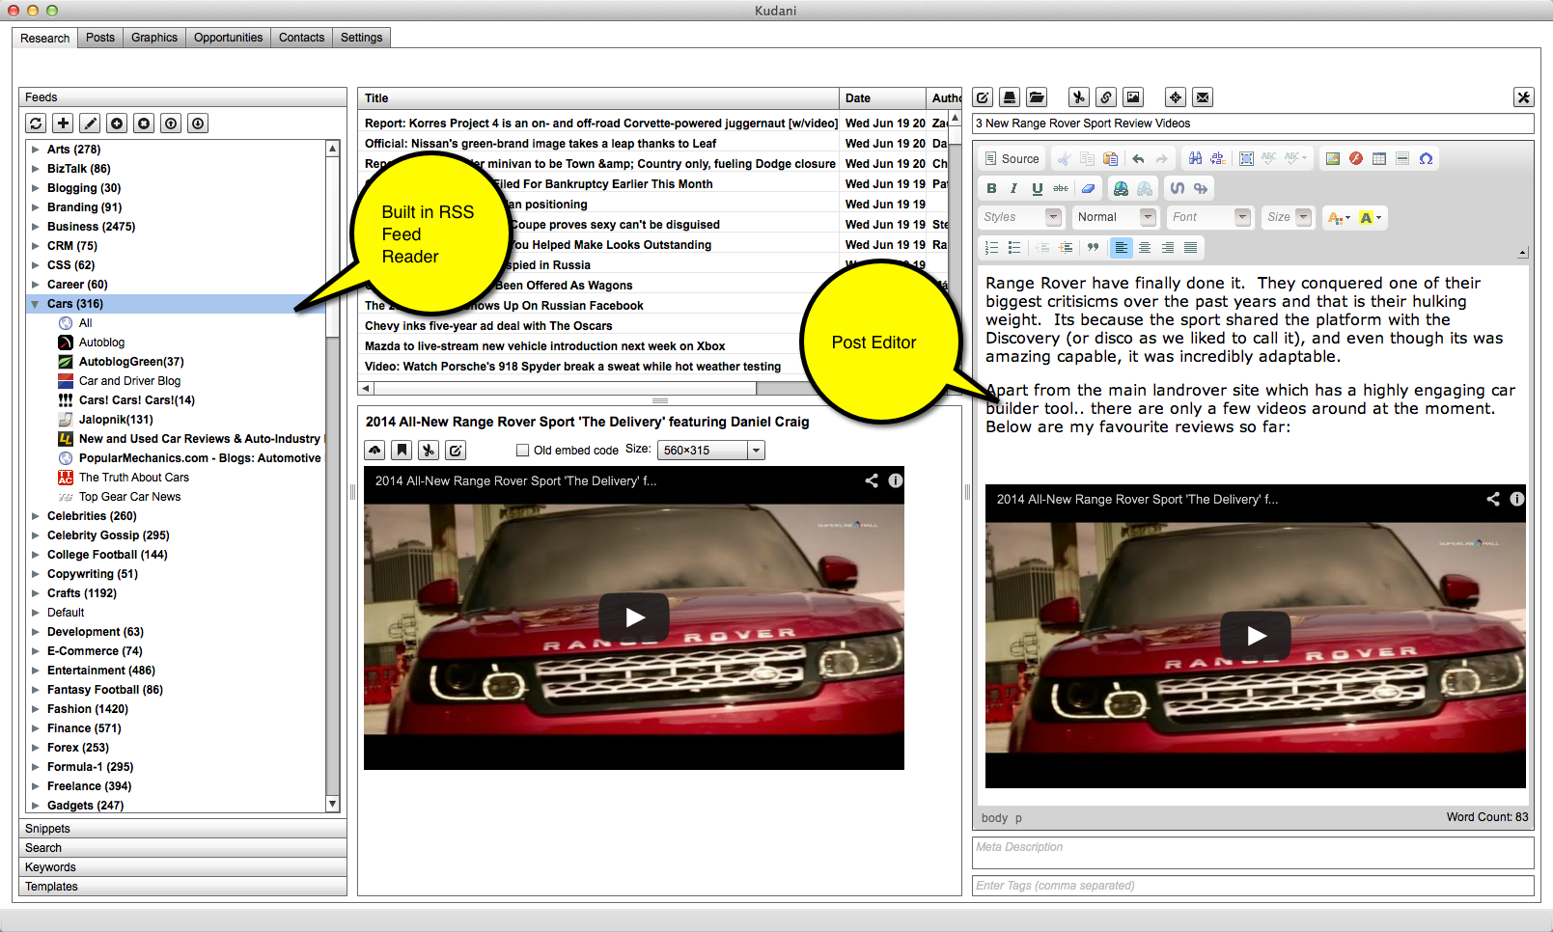Click the picture icon above post title
This screenshot has width=1553, height=932.
(x=1133, y=97)
